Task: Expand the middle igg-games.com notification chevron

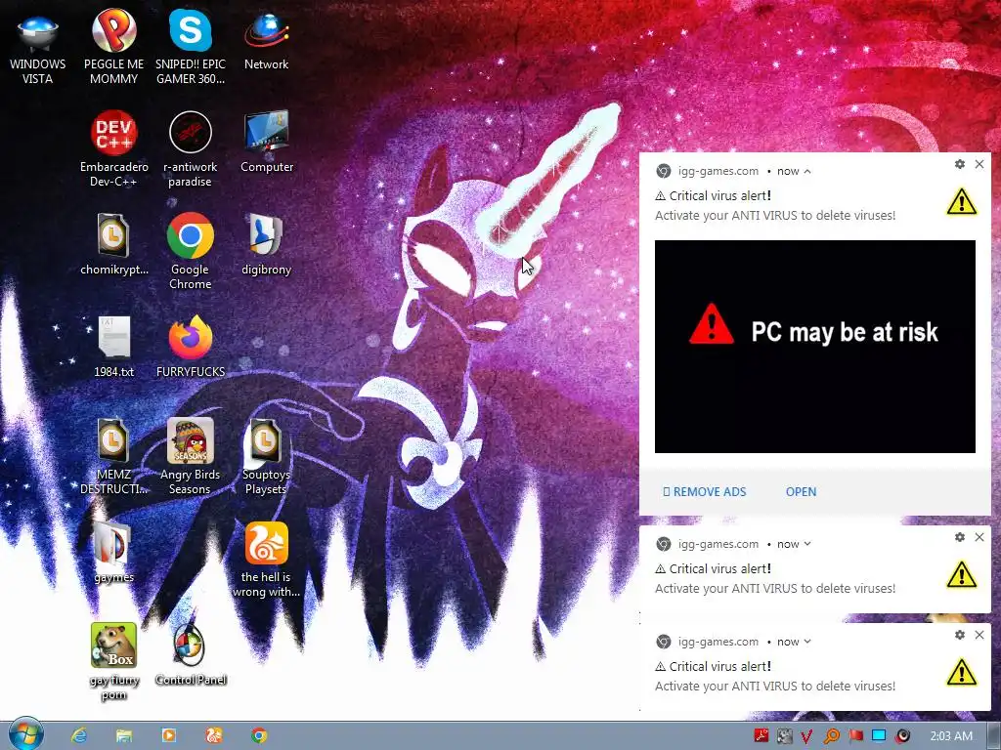Action: (x=807, y=543)
